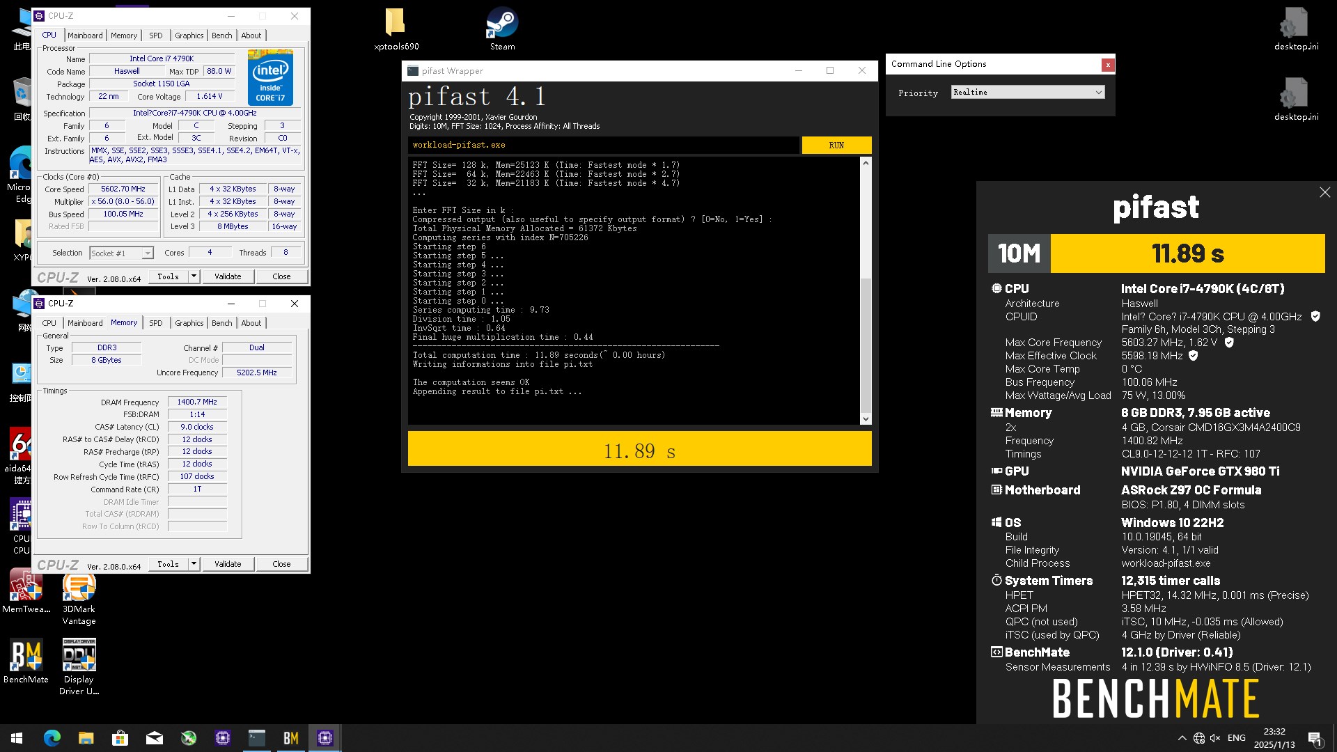This screenshot has height=752, width=1337.
Task: Click ASRock Z97 OC Formula text
Action: 1191,490
